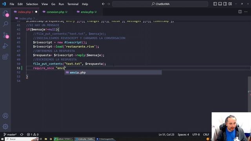The image size is (251, 141).
Task: Click the Windows taskbar Buscar search box
Action: tap(22, 139)
